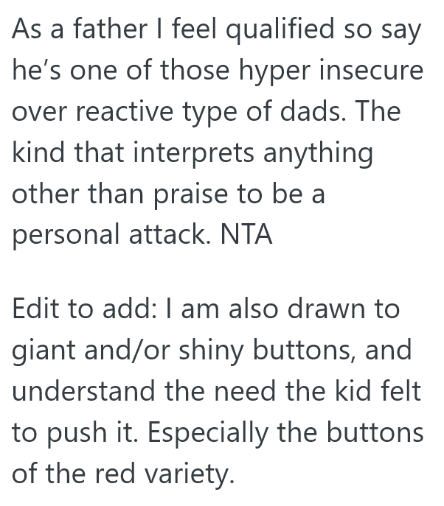The image size is (444, 506).
Task: Click on the word "interprets"
Action: [197, 154]
